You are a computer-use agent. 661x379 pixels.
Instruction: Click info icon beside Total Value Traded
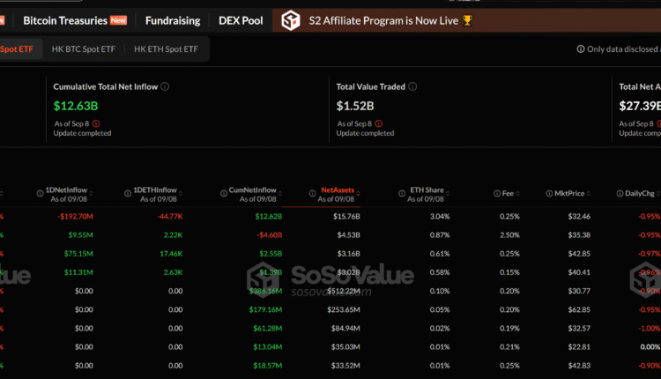tap(412, 86)
